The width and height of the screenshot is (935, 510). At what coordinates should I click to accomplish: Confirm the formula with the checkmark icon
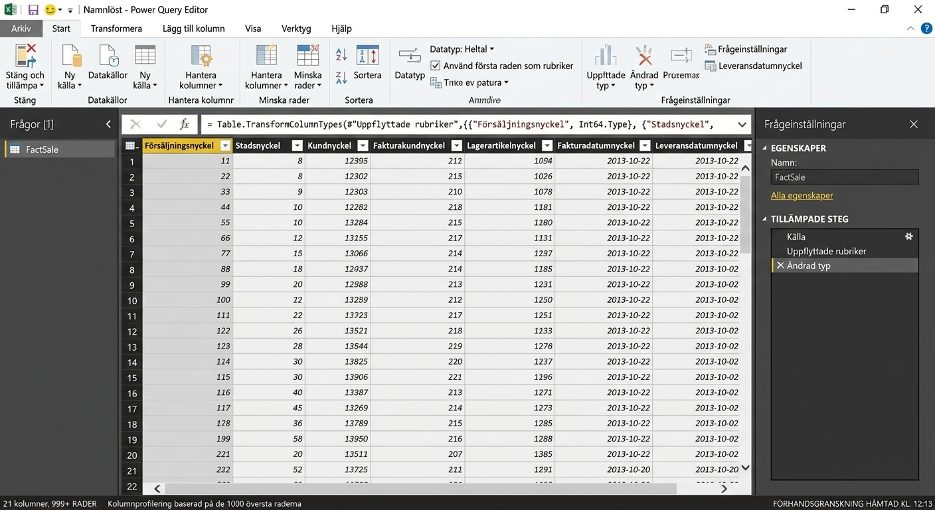(162, 124)
